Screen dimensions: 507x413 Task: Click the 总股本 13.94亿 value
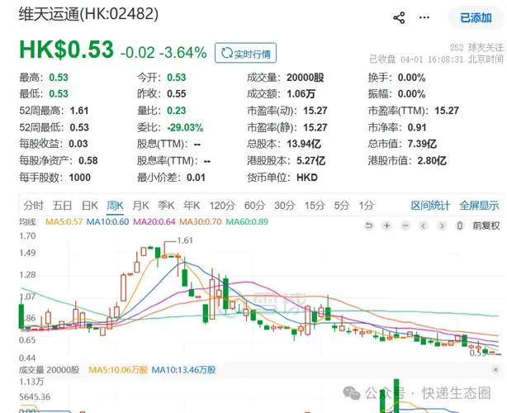click(x=304, y=144)
